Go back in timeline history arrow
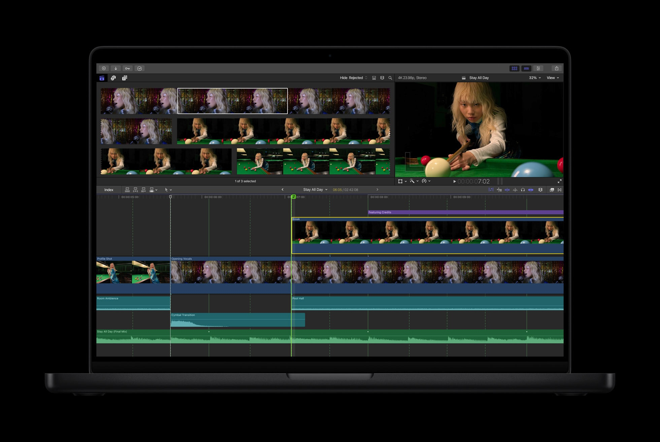Image resolution: width=660 pixels, height=442 pixels. point(283,190)
